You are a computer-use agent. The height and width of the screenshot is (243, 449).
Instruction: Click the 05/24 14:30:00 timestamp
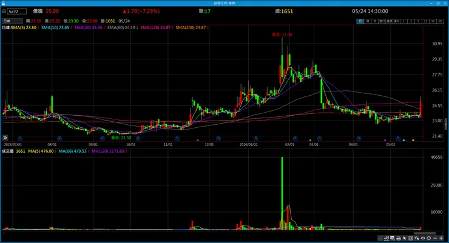tap(370, 11)
